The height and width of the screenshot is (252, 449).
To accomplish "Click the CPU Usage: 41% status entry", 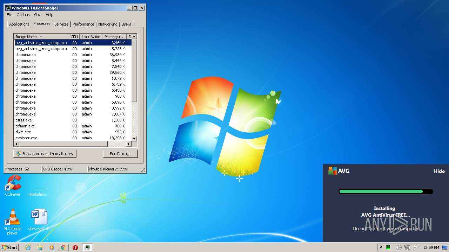I will pyautogui.click(x=65, y=169).
